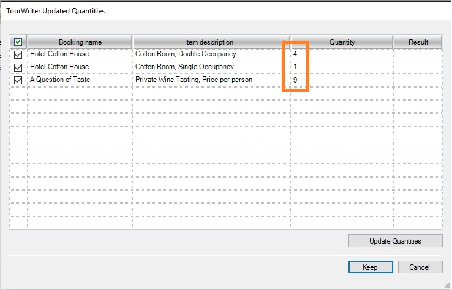Viewport: 452px width, 290px height.
Task: Select Hotel Cotton House in the Single Occupancy row
Action: (80, 67)
